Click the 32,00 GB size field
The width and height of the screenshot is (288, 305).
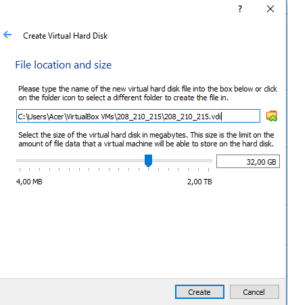coord(248,161)
